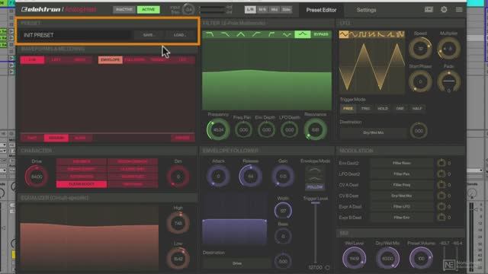
Task: Select the bandpass filter shape icon
Action: point(241,34)
